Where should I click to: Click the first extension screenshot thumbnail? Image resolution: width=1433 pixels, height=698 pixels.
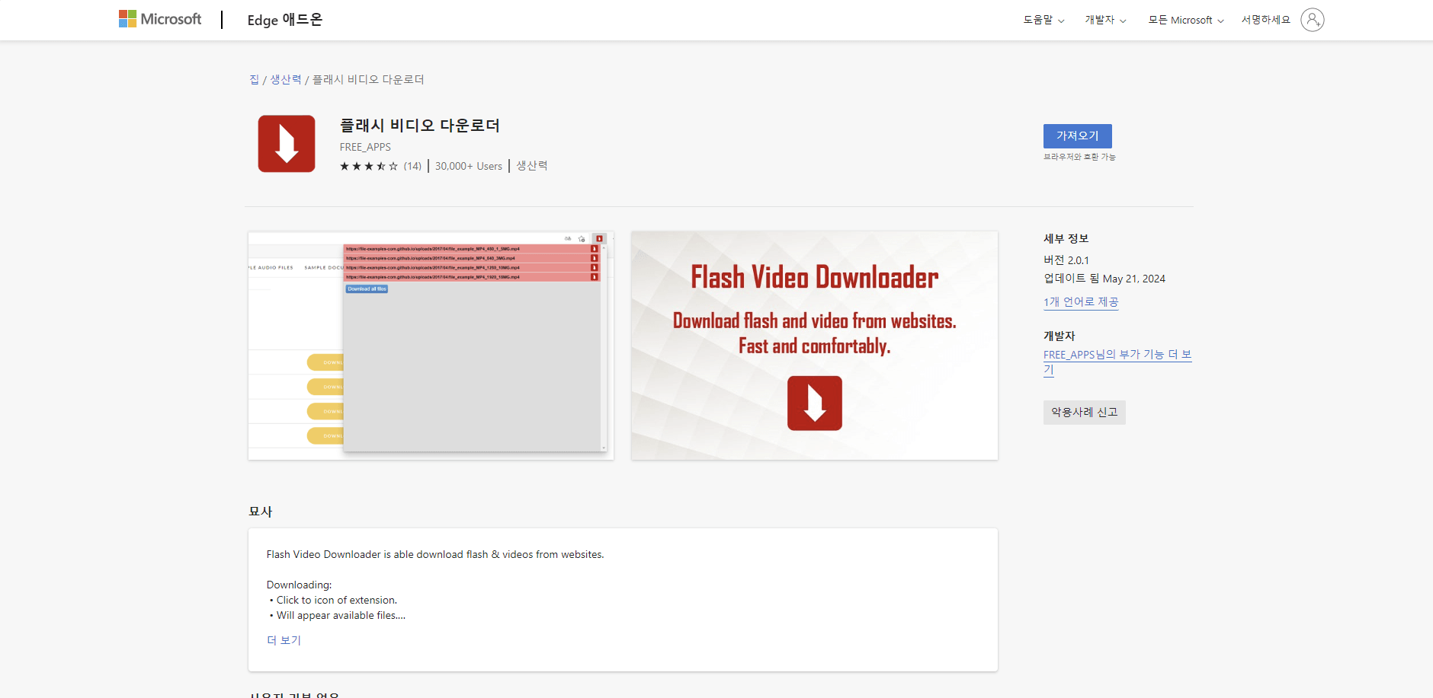coord(431,345)
